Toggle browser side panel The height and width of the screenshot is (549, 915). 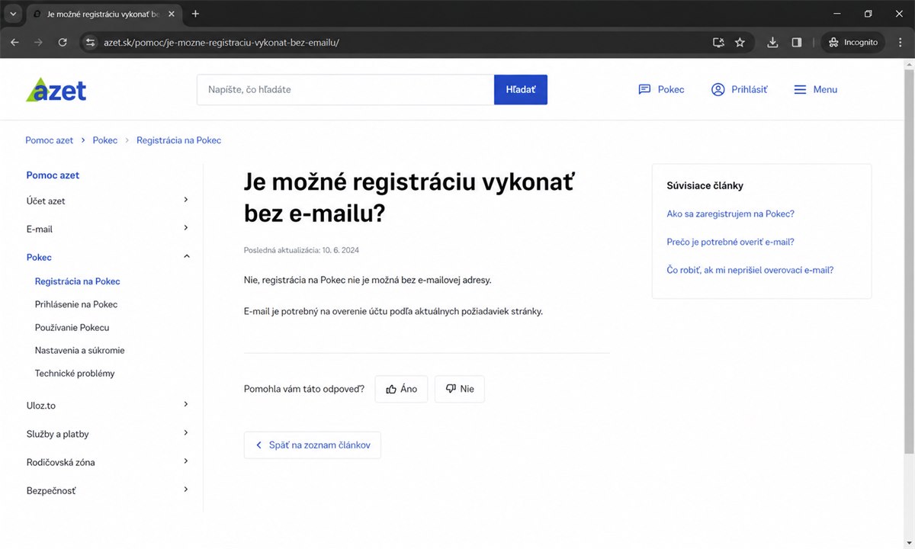click(797, 43)
